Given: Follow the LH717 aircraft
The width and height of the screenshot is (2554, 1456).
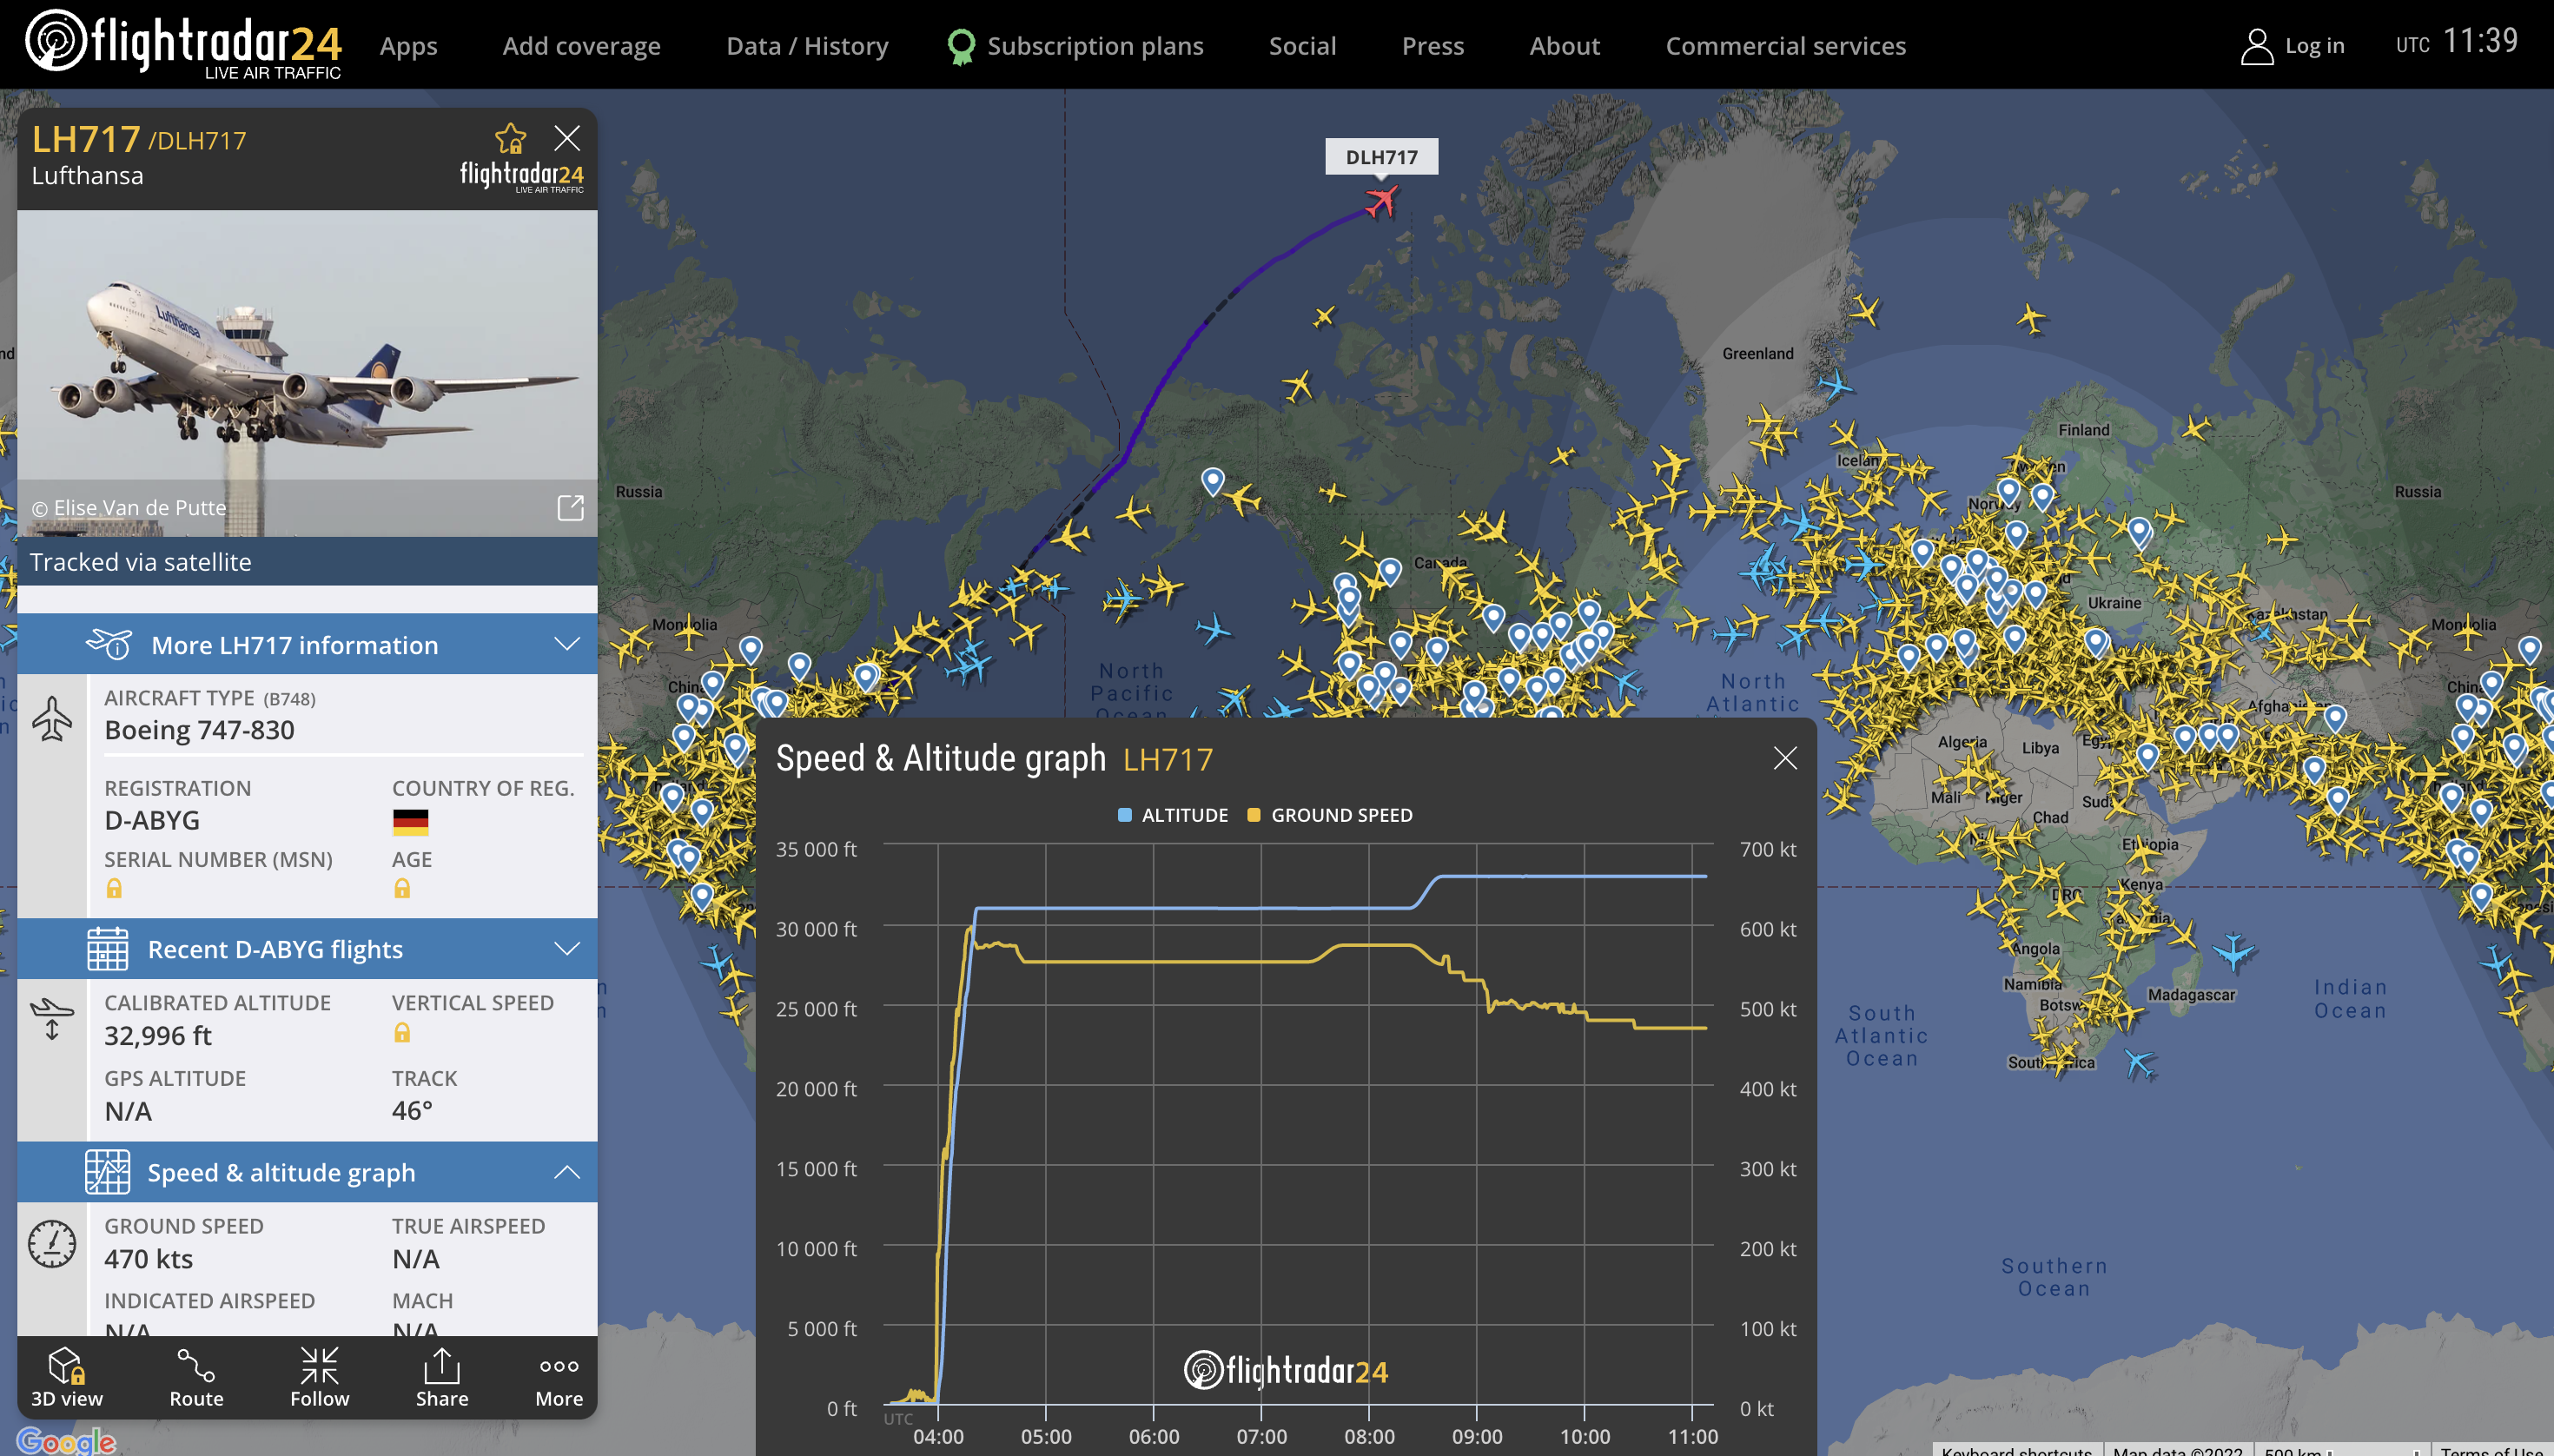Looking at the screenshot, I should 320,1378.
